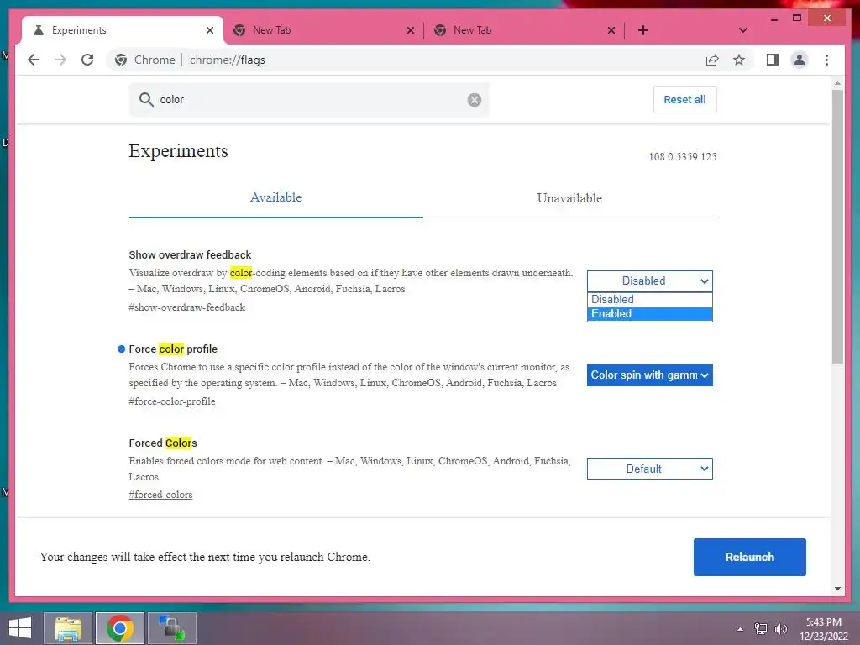Click the scrollbar down arrow

(x=837, y=589)
